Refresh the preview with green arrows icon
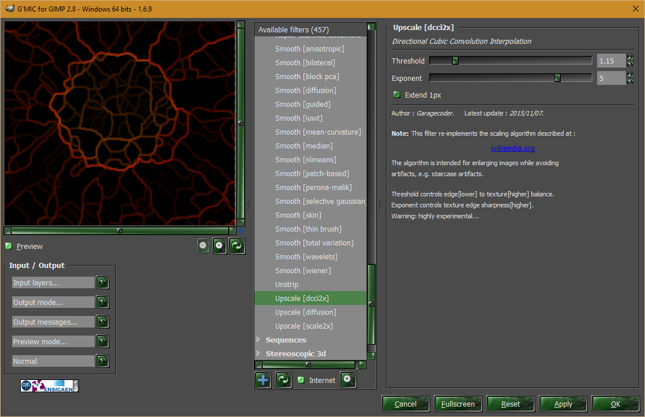 pyautogui.click(x=237, y=246)
